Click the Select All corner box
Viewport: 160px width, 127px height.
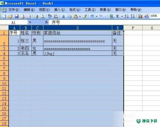click(x=4, y=28)
